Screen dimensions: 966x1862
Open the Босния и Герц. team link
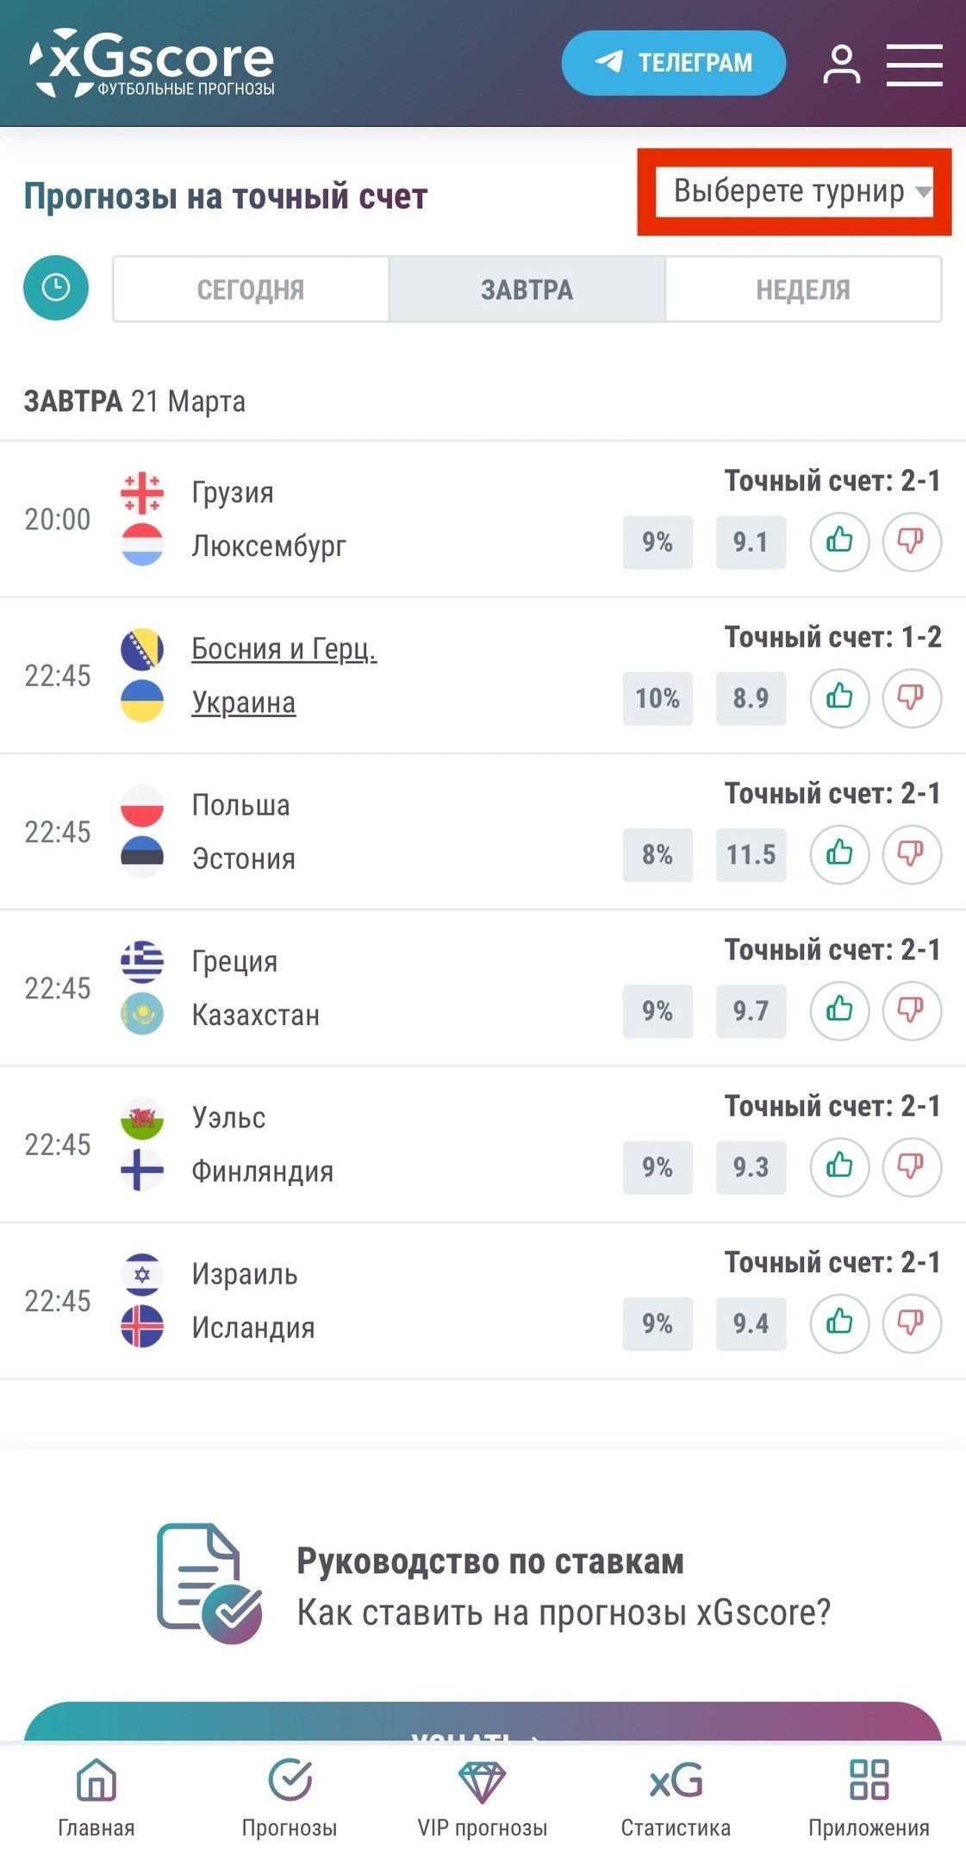pyautogui.click(x=284, y=648)
